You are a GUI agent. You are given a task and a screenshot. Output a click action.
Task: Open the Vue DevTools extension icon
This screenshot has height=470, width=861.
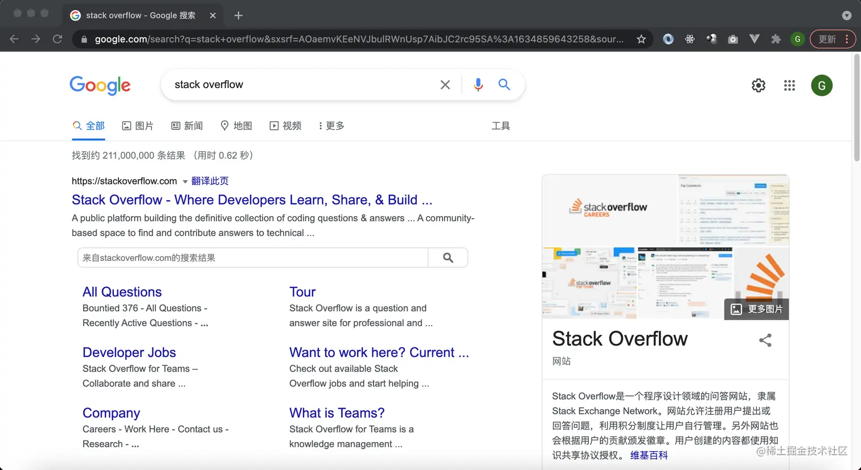point(754,39)
